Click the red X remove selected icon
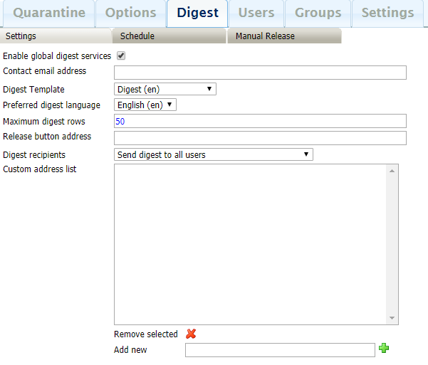Image resolution: width=428 pixels, height=365 pixels. pos(191,334)
